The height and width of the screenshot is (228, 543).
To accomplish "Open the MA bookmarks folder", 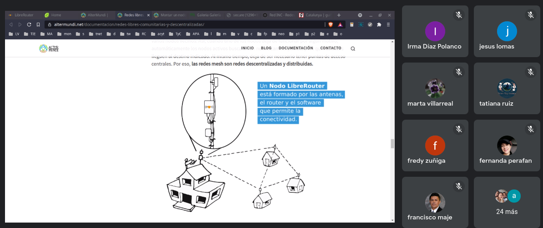I will (47, 34).
